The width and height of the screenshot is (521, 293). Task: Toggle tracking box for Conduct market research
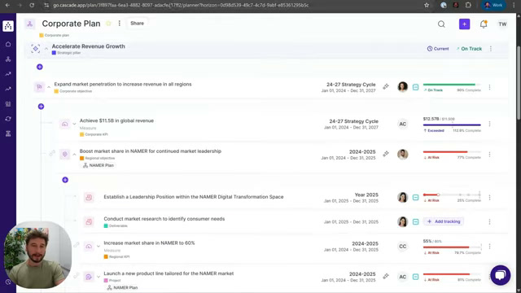point(415,221)
